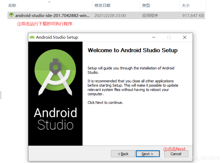The height and width of the screenshot is (163, 222).
Task: Cancel the Android Studio Setup
Action: click(x=176, y=154)
